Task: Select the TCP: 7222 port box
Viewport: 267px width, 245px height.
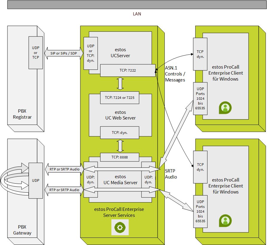Action: [x=128, y=70]
